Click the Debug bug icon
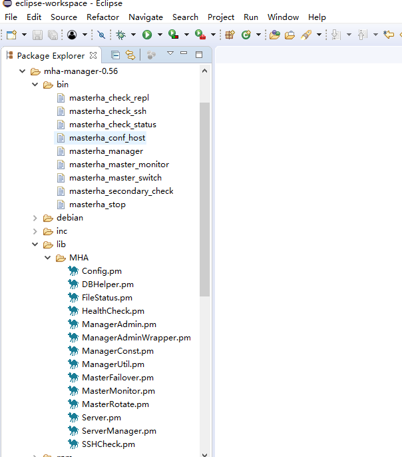 point(120,35)
